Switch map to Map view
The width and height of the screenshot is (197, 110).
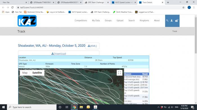click(25, 73)
